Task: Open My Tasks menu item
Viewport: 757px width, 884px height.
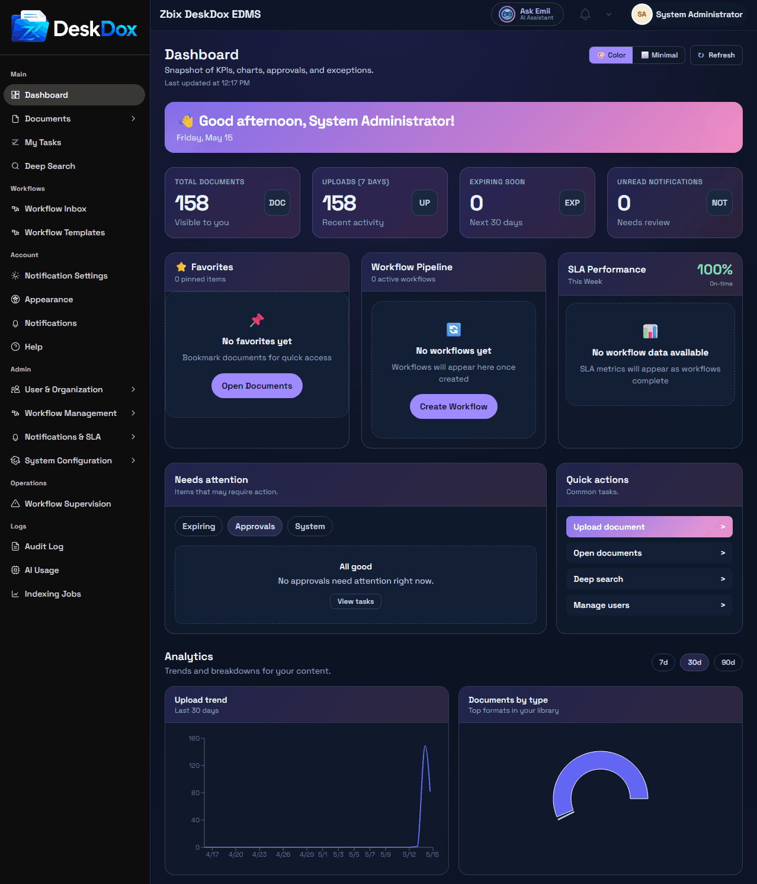Action: pos(74,142)
